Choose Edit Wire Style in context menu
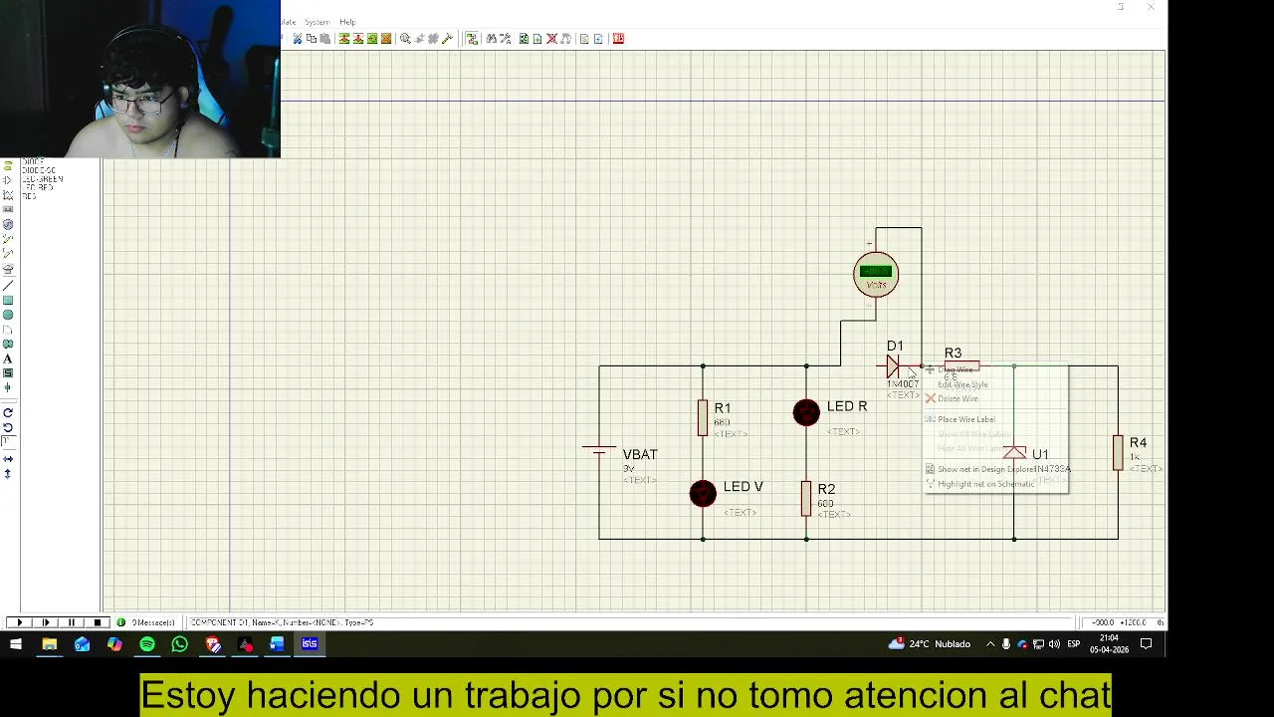 point(962,384)
